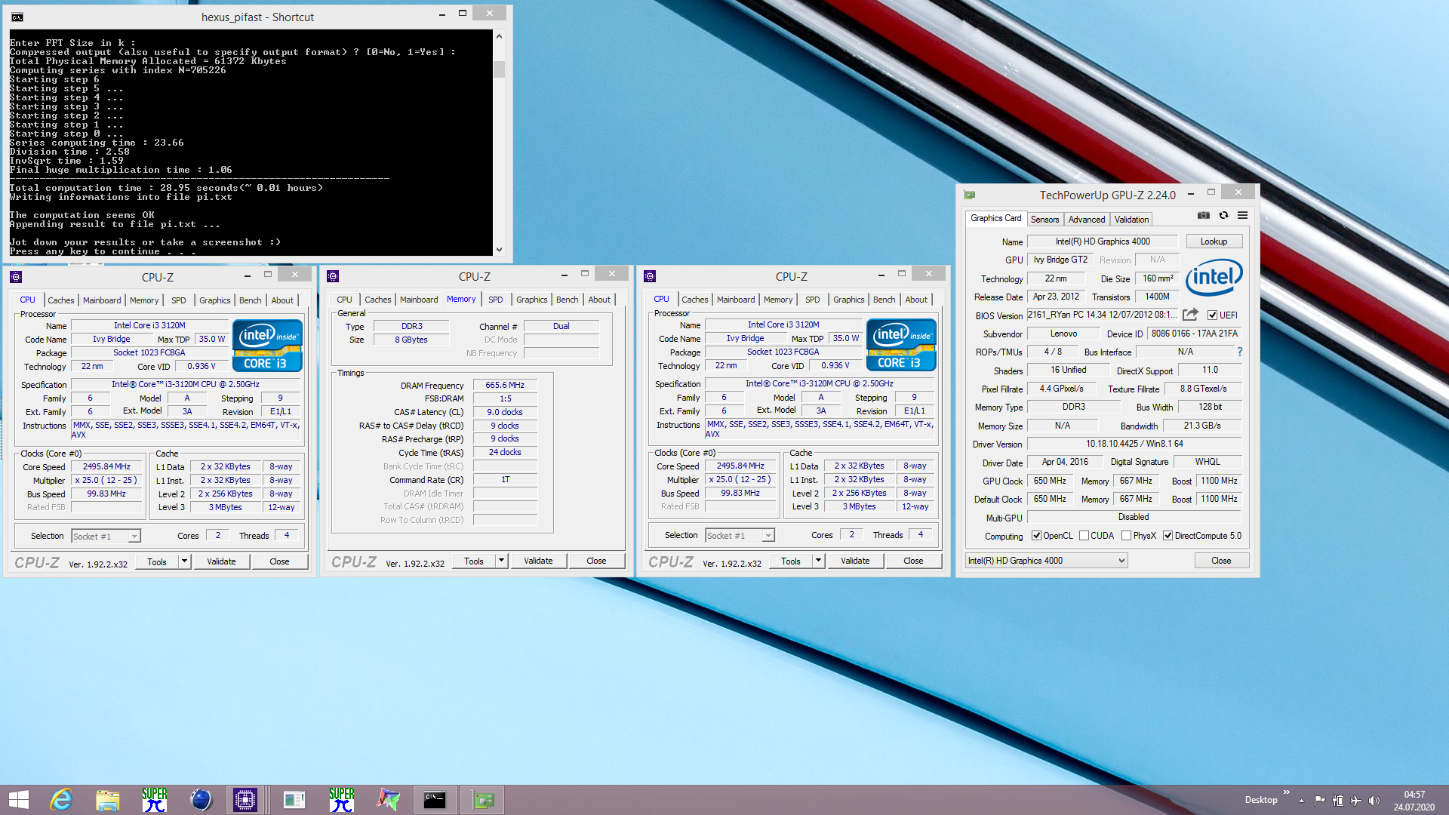Screen dimensions: 1449x815
Task: Click the title bar icon of the CPU-Z Memory window
Action: tap(333, 276)
